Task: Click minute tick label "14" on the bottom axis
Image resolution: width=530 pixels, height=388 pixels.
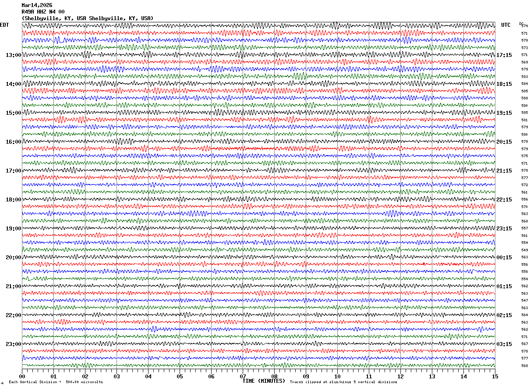Action: 463,377
